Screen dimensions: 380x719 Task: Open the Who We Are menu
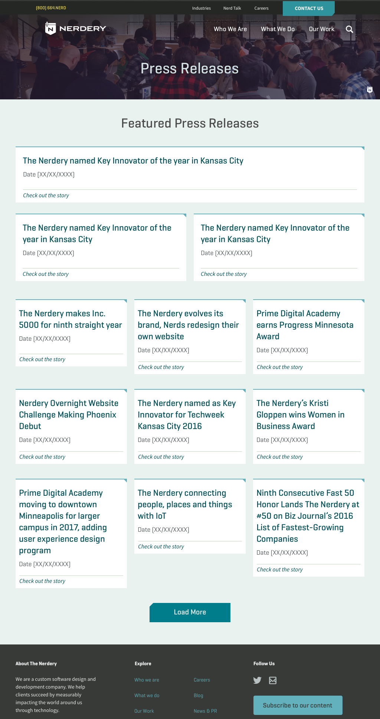[x=230, y=29]
